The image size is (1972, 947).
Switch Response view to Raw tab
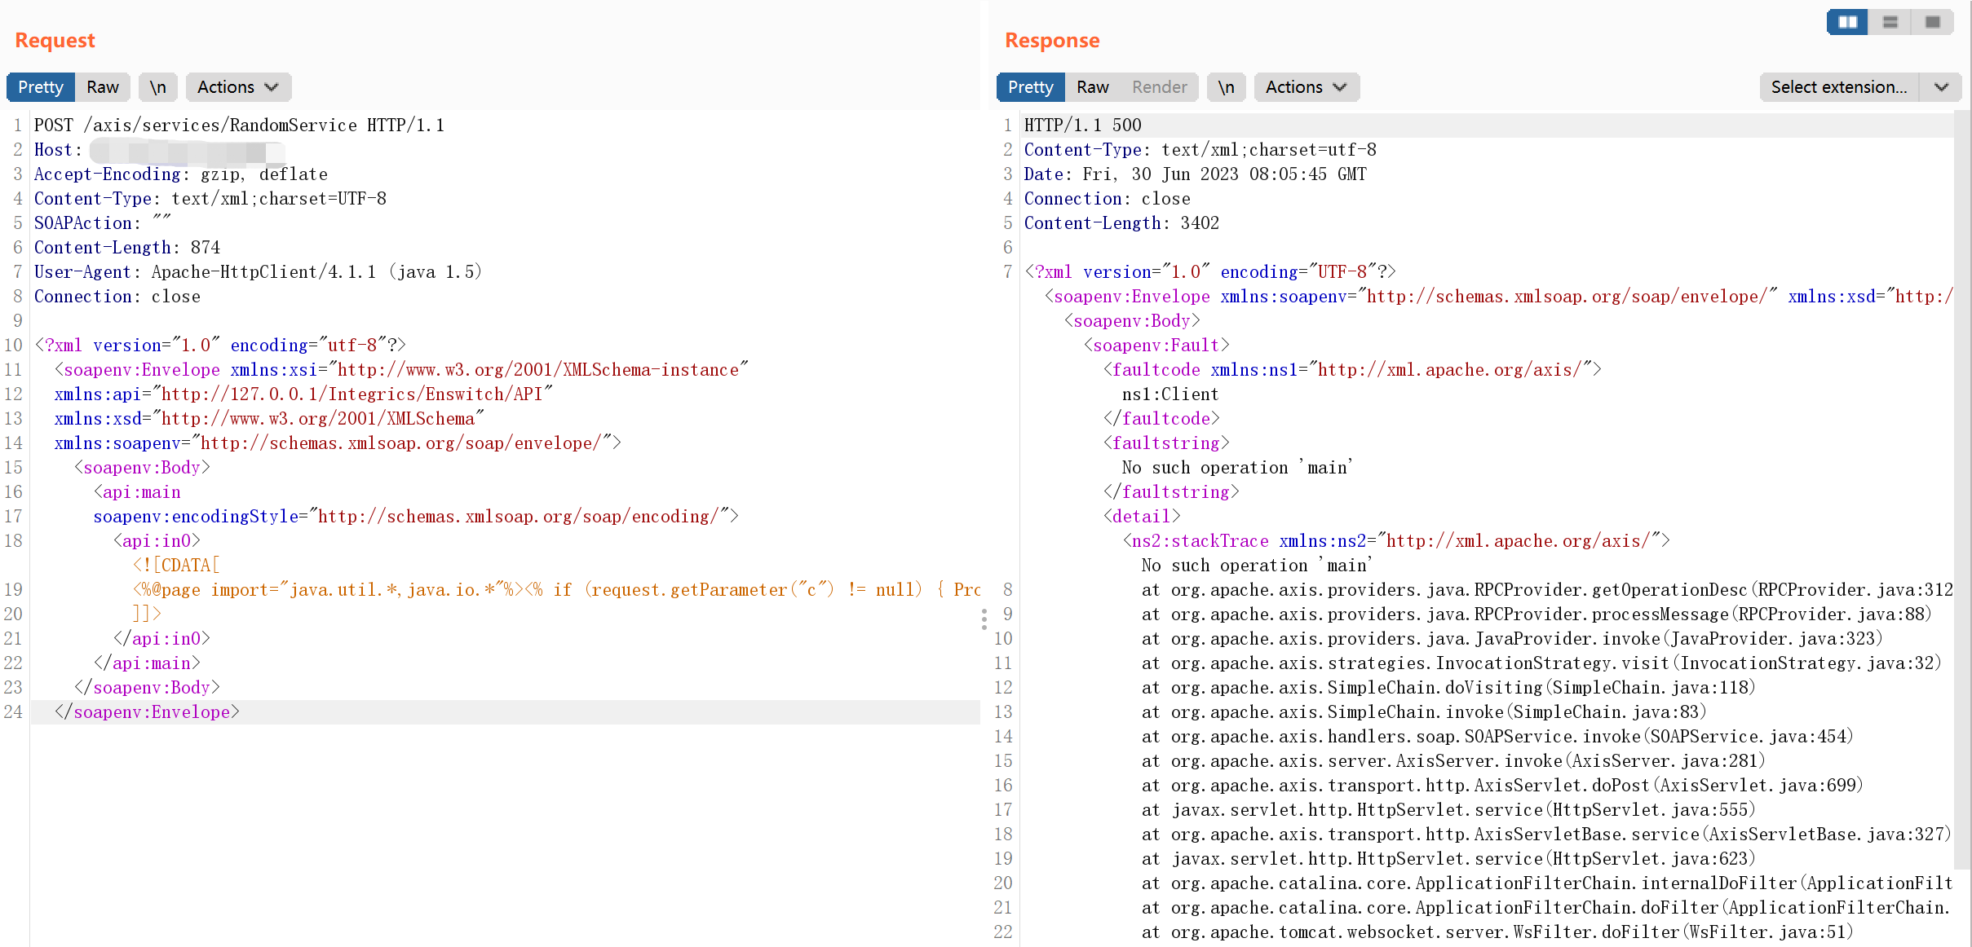[1092, 87]
